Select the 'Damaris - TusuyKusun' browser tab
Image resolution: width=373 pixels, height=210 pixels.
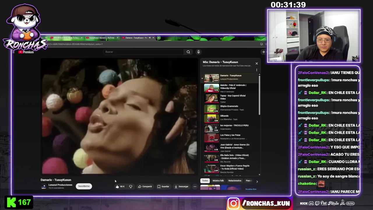[x=138, y=38]
